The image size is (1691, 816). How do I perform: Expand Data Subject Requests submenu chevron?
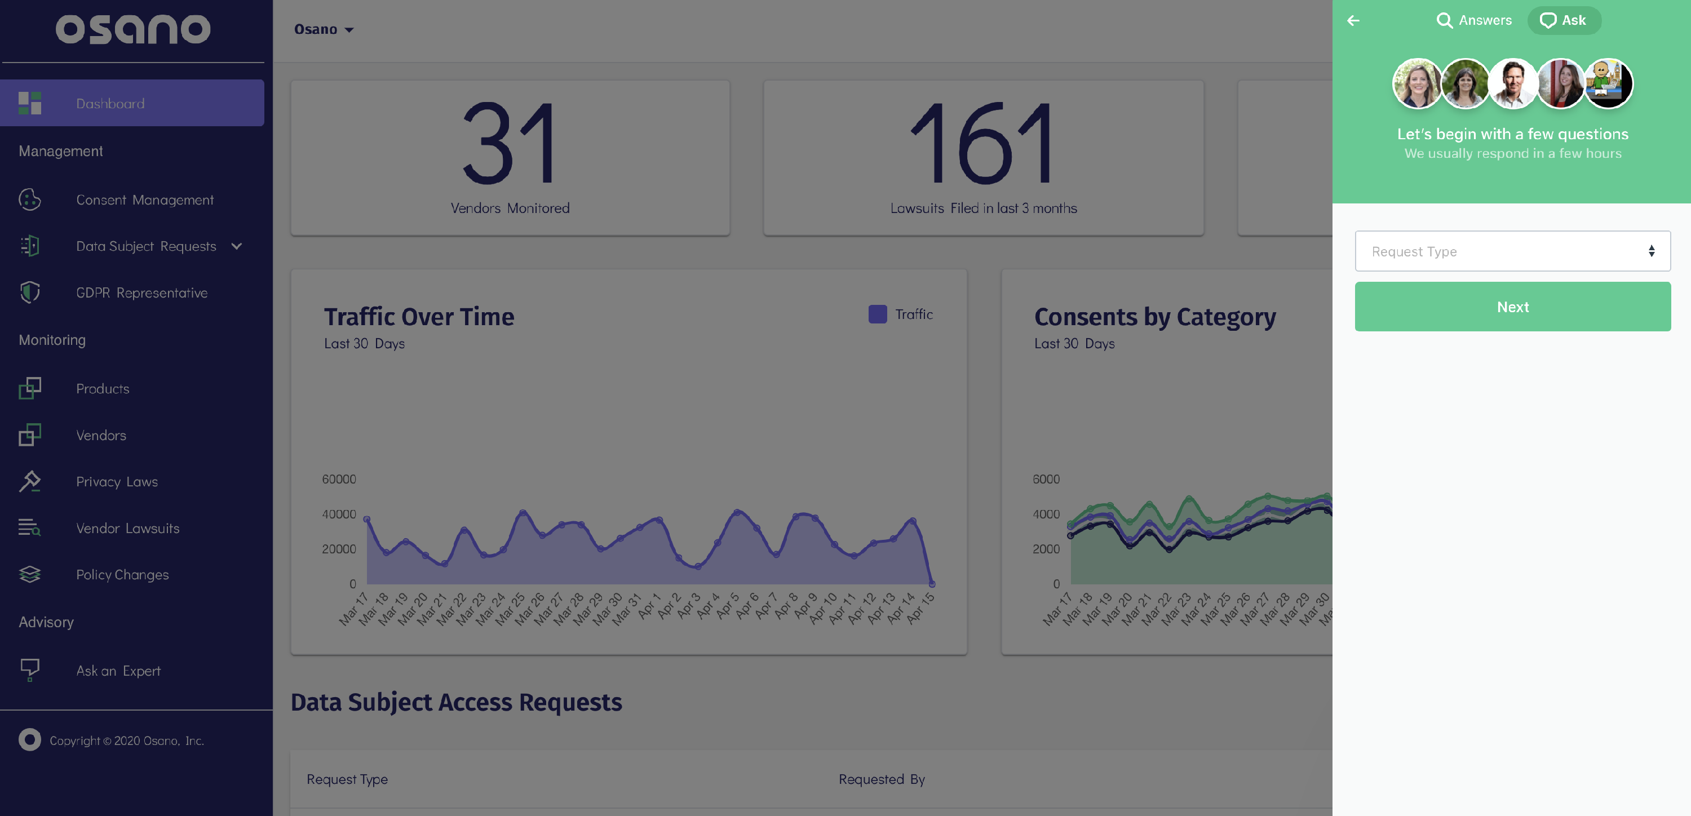pos(237,246)
